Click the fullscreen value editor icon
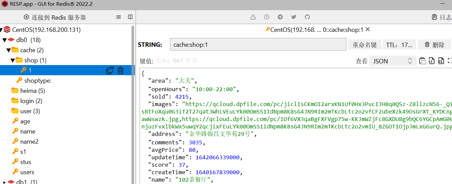 450,61
